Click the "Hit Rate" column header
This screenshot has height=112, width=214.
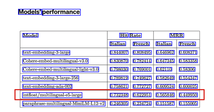click(x=130, y=35)
